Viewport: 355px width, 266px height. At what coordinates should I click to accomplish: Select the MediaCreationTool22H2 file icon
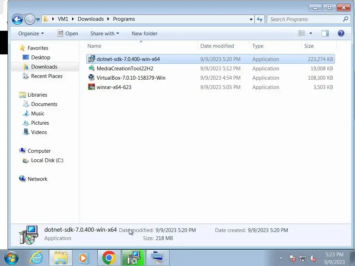(92, 68)
